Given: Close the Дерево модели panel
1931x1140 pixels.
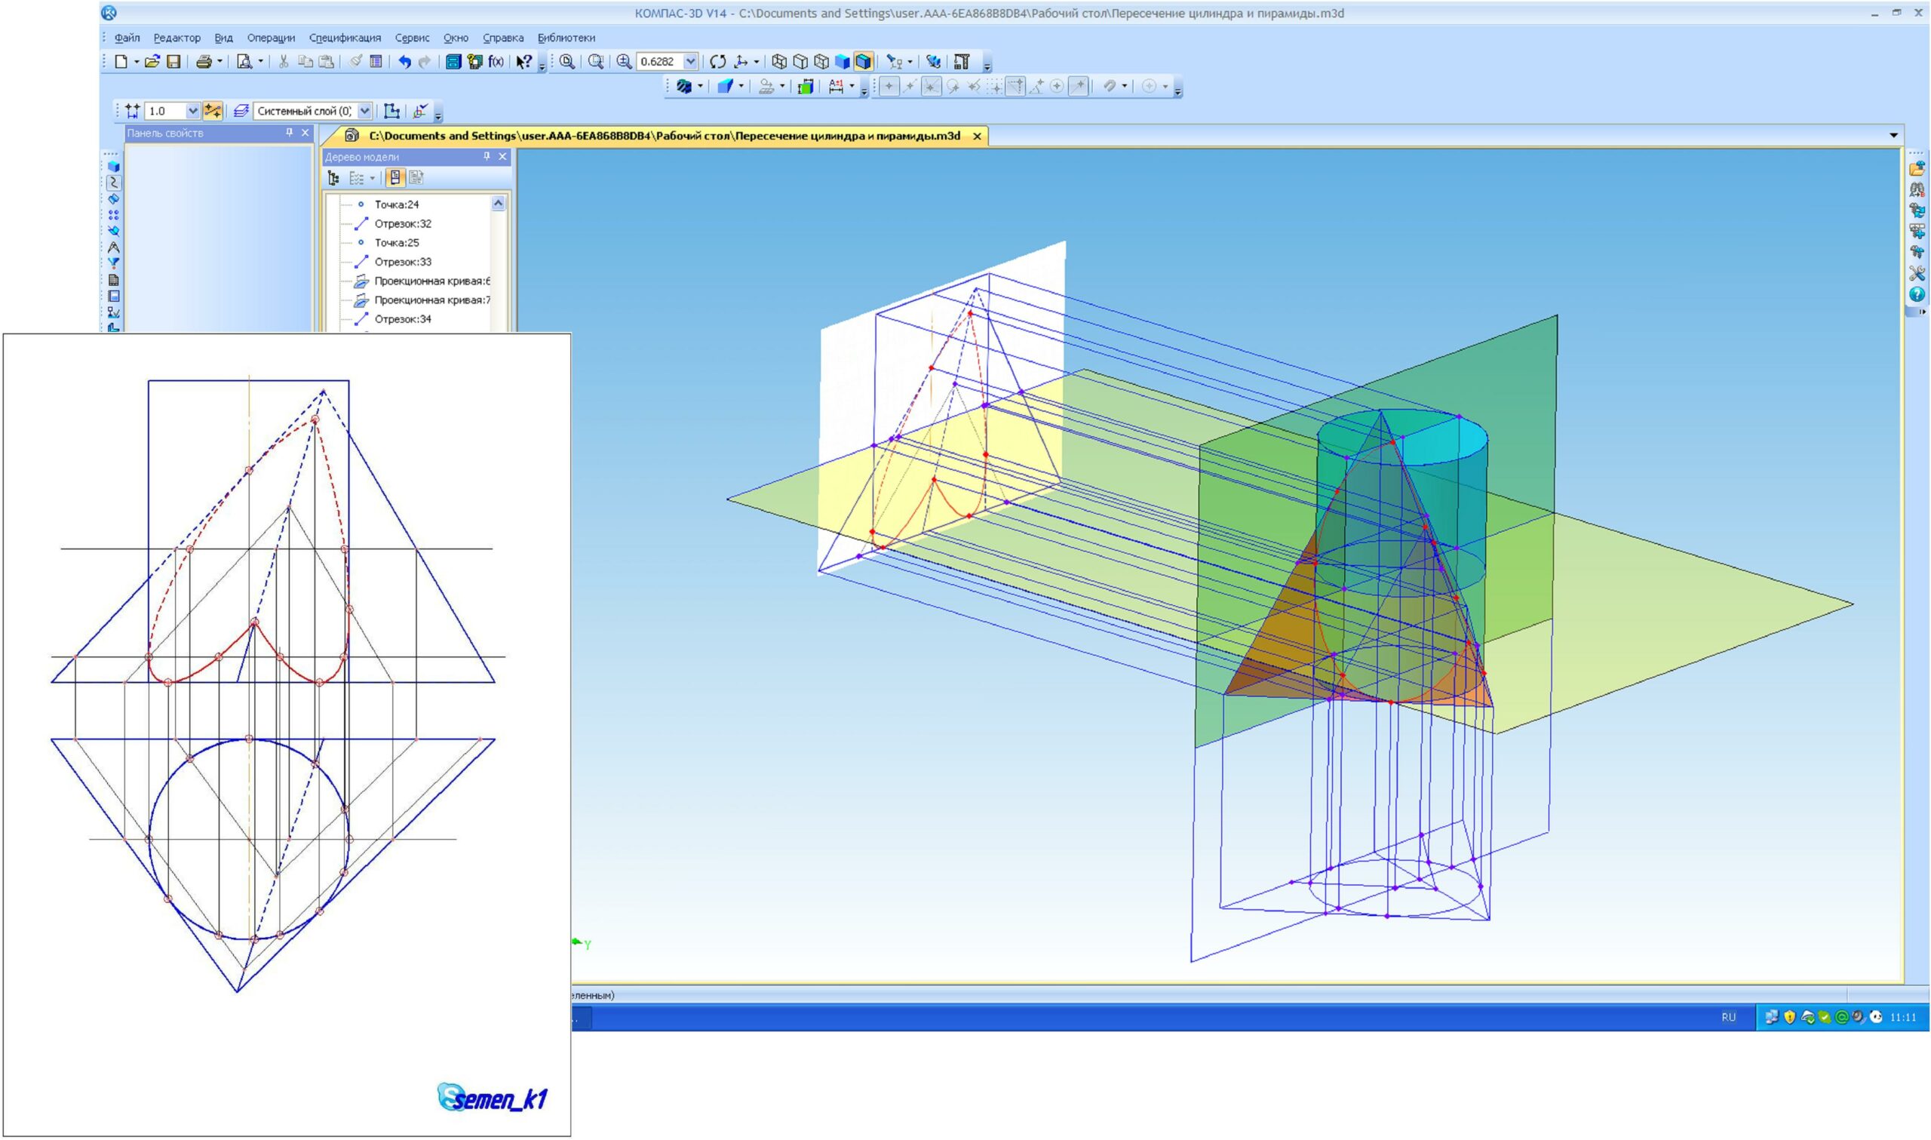Looking at the screenshot, I should click(503, 156).
